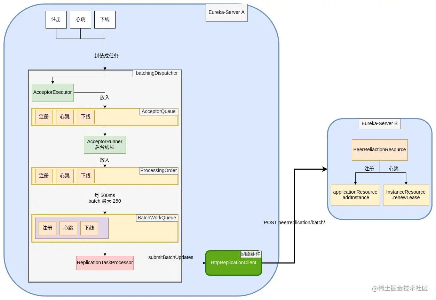Click the AcceptorRunner 后台线程 box
Image resolution: width=436 pixels, height=300 pixels.
click(105, 145)
